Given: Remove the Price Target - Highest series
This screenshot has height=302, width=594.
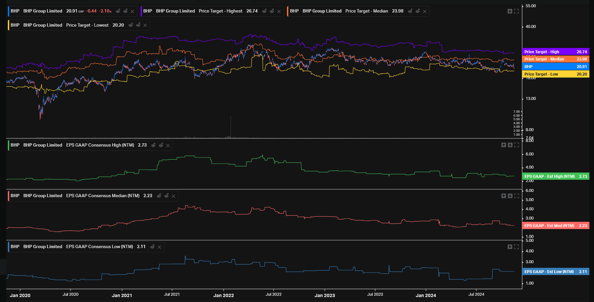Looking at the screenshot, I should coord(279,12).
